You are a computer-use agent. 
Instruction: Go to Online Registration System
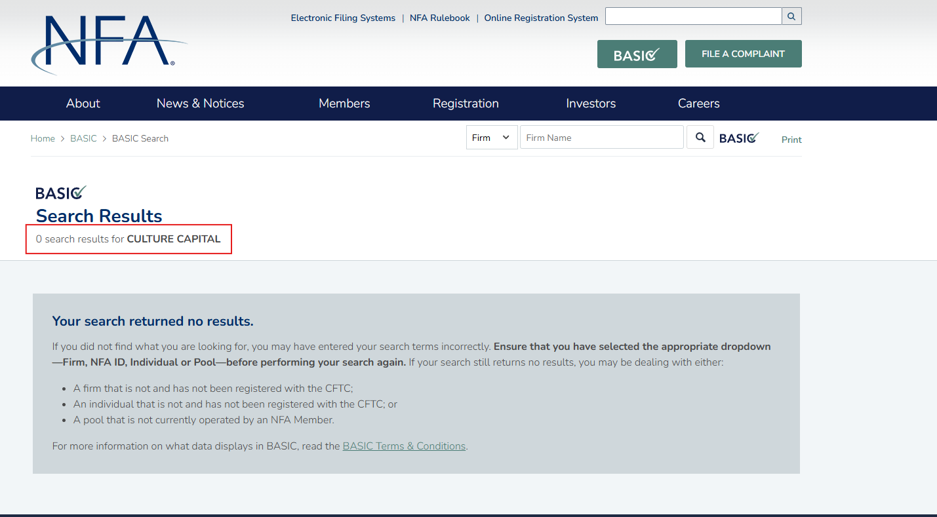click(541, 18)
